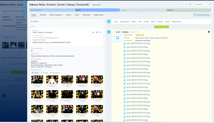Switch file view to По ширине
The height and width of the screenshot is (123, 214).
click(55, 73)
